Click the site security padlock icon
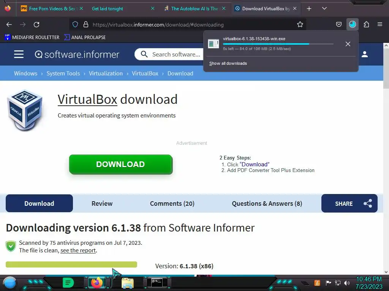 [x=86, y=24]
